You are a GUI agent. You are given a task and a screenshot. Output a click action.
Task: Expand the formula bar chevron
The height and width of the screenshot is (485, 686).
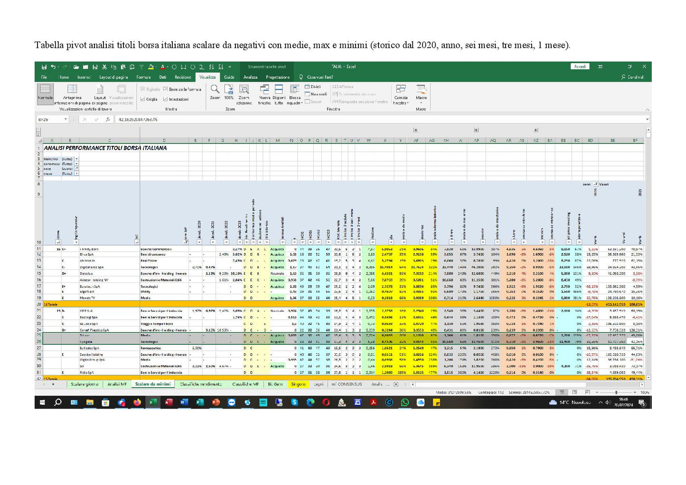(647, 119)
